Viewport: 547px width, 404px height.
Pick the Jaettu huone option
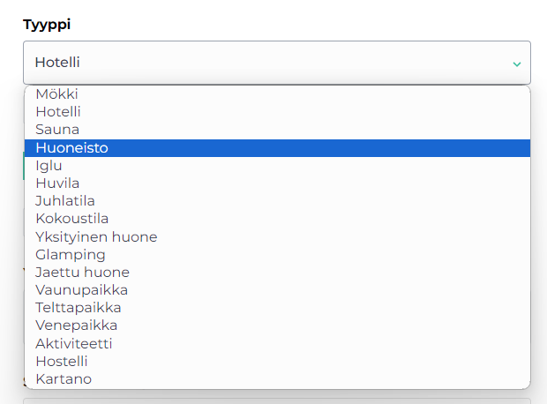[82, 272]
